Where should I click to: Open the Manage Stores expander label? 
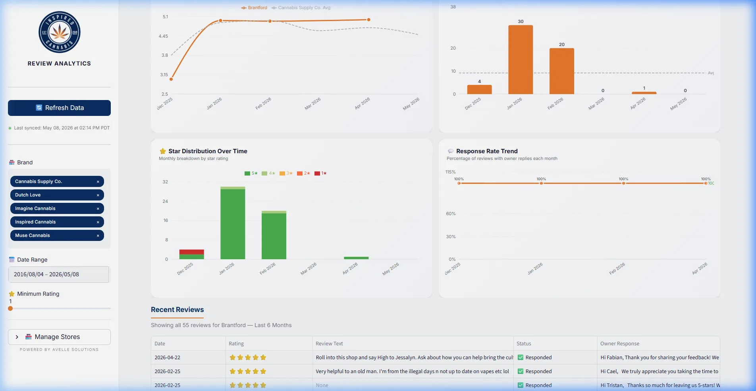57,337
